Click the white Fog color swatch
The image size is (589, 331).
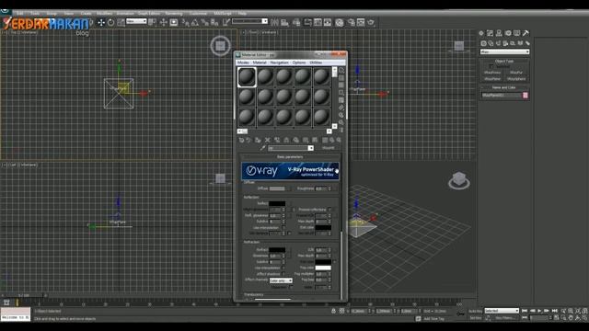(323, 268)
